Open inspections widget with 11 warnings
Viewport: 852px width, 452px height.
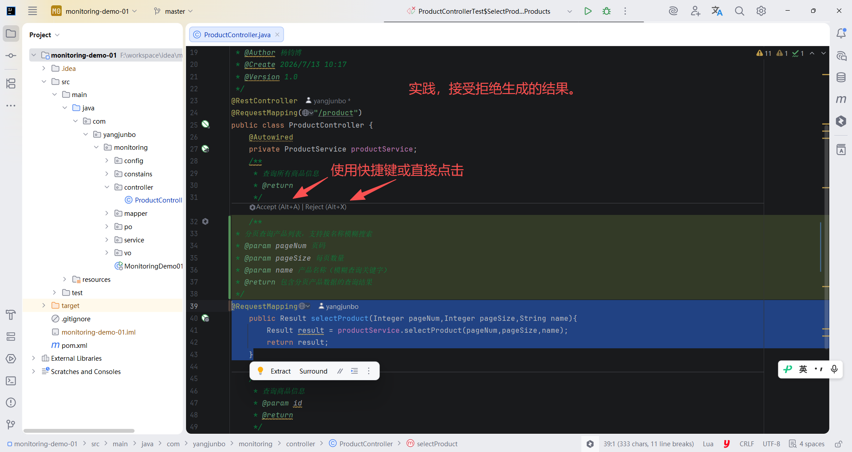pyautogui.click(x=764, y=53)
